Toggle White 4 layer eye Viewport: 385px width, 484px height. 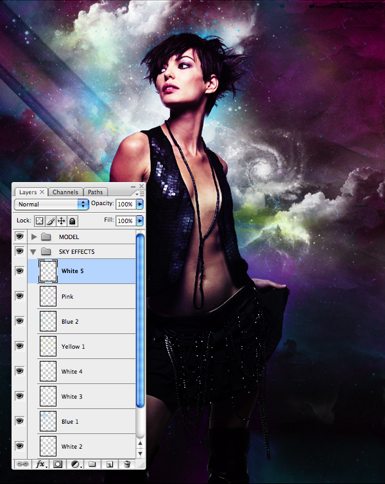pos(20,371)
